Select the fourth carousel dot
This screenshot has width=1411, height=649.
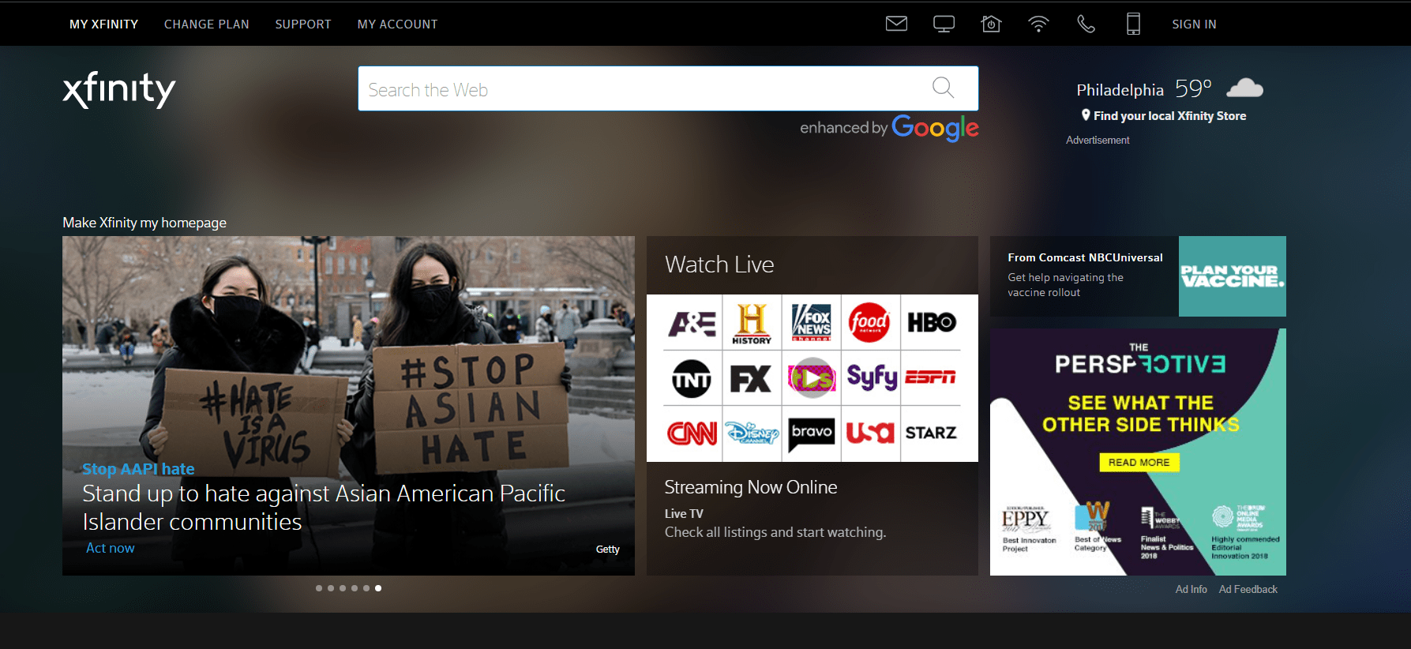pos(355,588)
